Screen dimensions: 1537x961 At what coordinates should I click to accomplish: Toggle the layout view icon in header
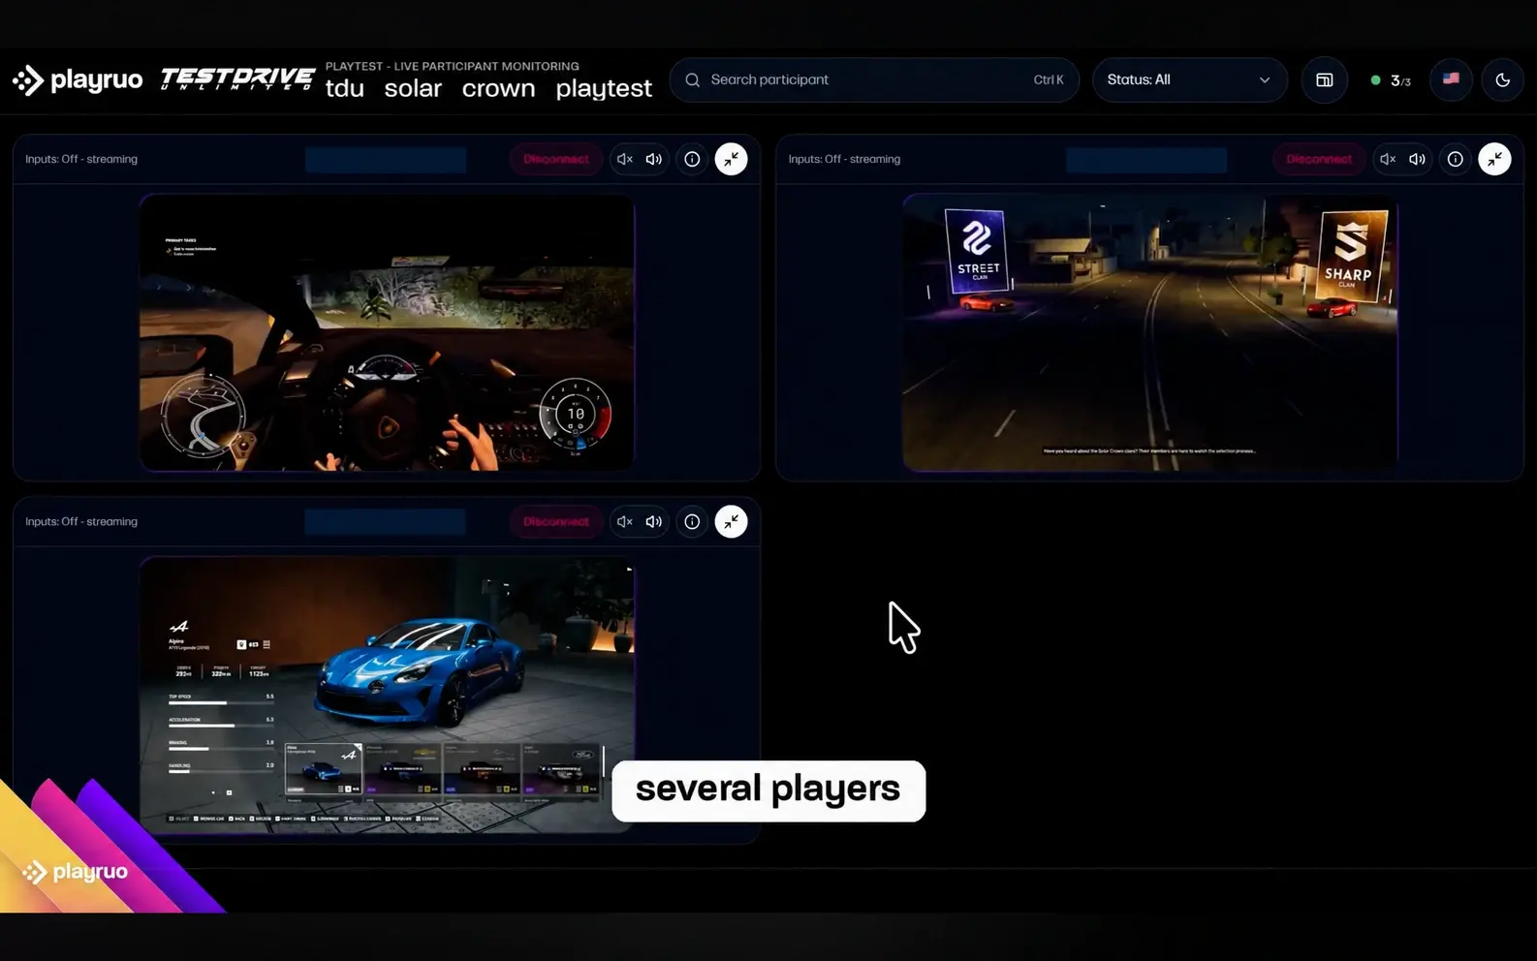[x=1324, y=80]
